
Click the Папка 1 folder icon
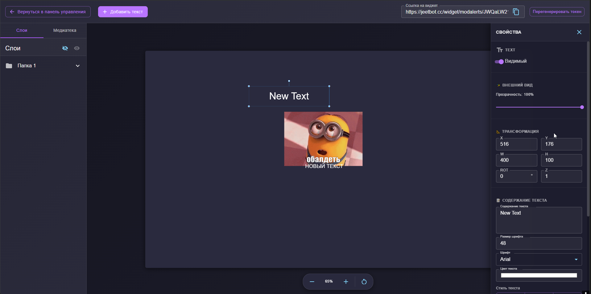click(x=9, y=66)
